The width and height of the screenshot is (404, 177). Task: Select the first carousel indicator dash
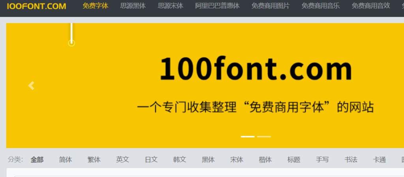[x=248, y=136]
